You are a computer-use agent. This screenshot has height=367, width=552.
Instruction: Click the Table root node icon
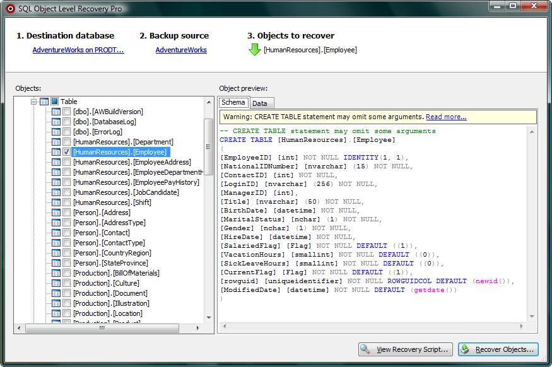[44, 102]
